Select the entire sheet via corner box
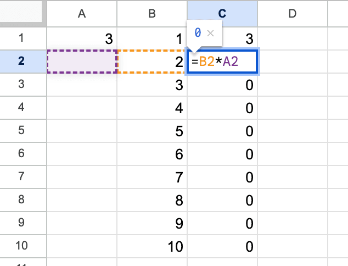 click(x=22, y=13)
